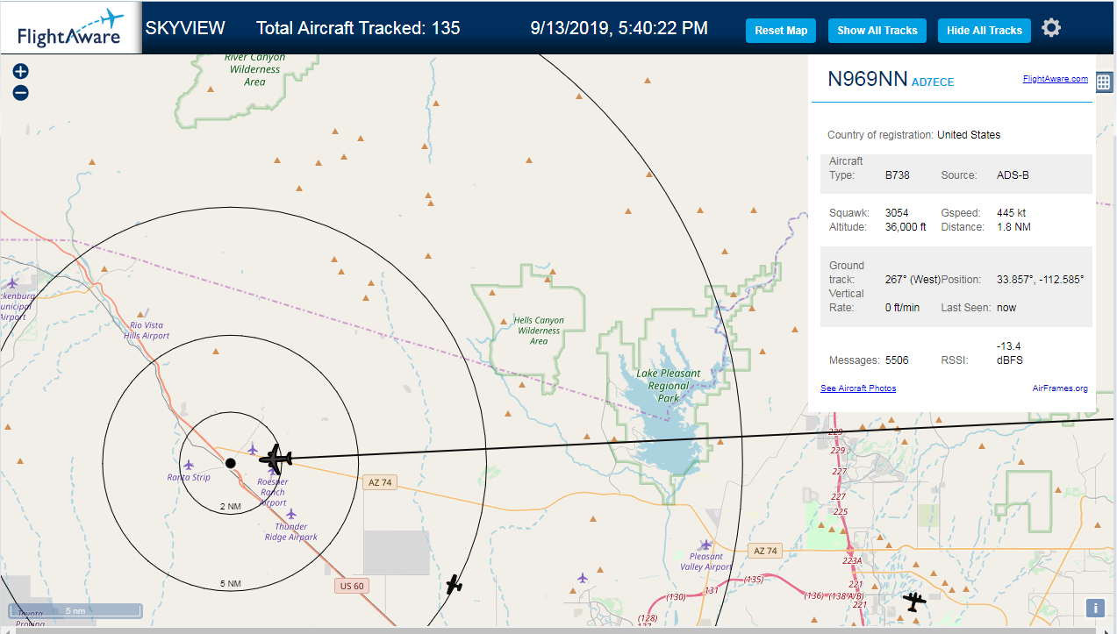Viewport: 1117px width, 634px height.
Task: Click the position coordinates value
Action: coord(1041,280)
